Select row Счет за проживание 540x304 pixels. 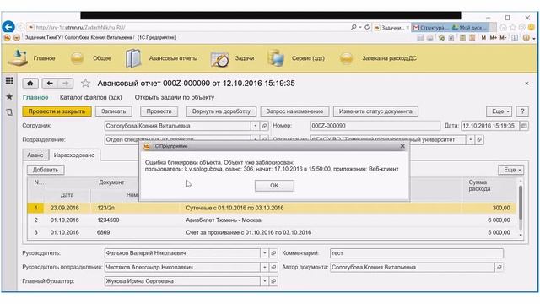tap(272, 232)
